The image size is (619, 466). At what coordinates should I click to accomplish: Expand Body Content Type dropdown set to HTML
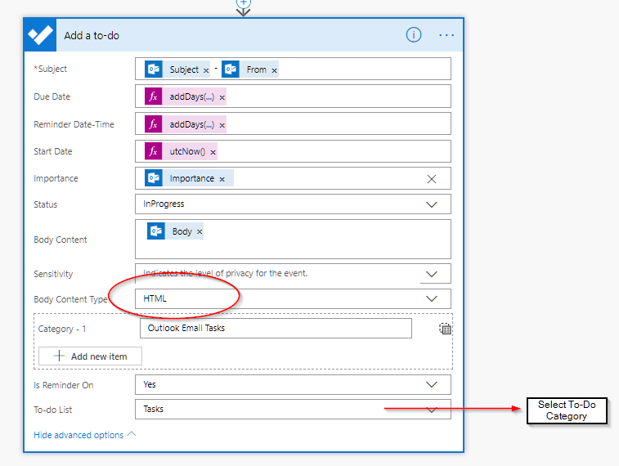(432, 299)
